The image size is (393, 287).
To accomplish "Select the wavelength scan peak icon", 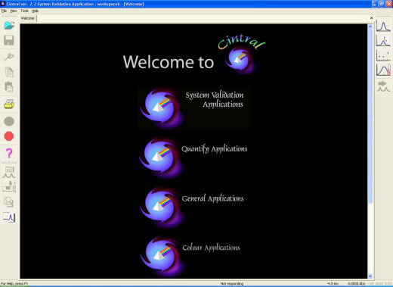I will click(383, 27).
